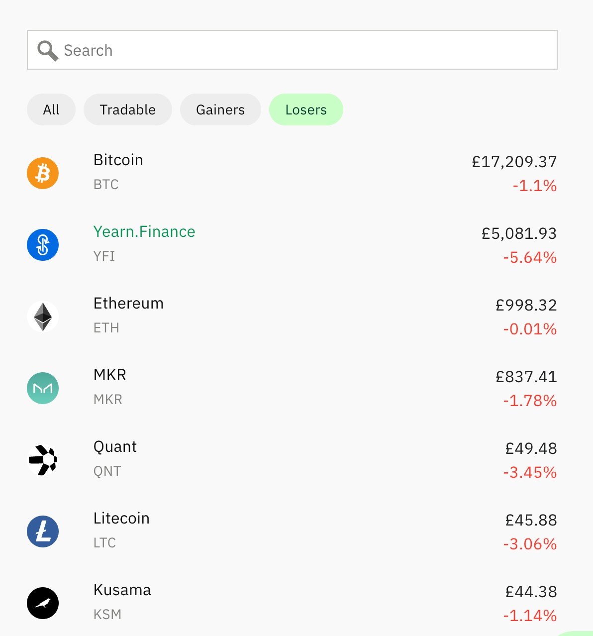593x636 pixels.
Task: Click the Bitcoin orange logo icon
Action: (43, 173)
